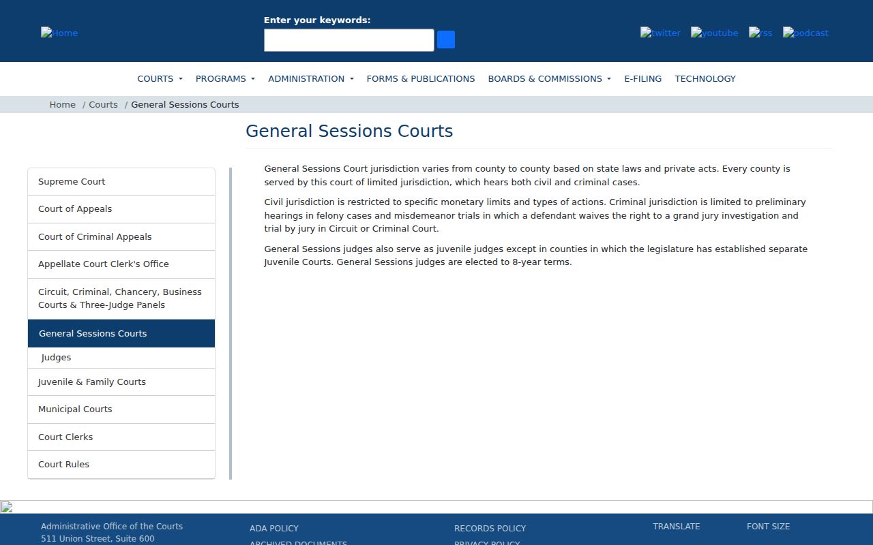Select General Sessions Courts sidebar item

[x=121, y=333]
